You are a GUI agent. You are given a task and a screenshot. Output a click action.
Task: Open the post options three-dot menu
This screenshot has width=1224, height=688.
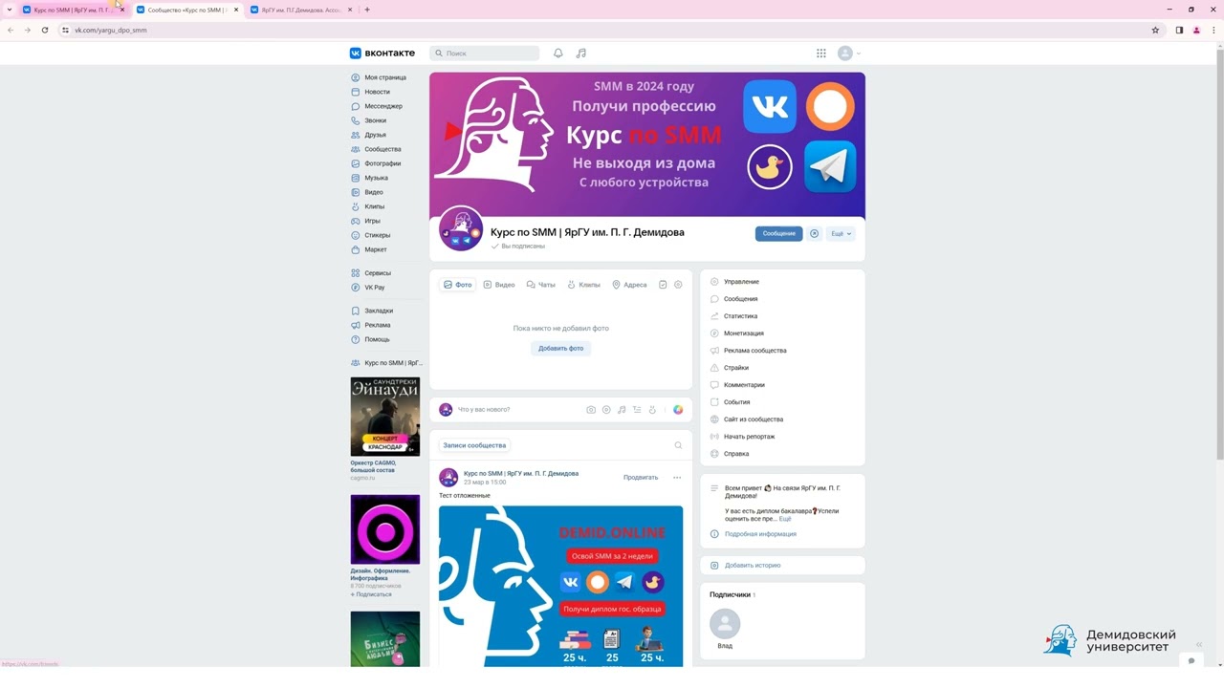677,478
